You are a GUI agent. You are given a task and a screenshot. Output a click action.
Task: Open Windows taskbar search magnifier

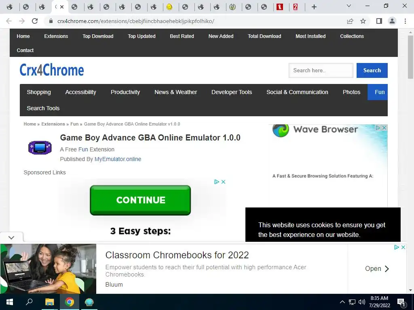(29, 302)
